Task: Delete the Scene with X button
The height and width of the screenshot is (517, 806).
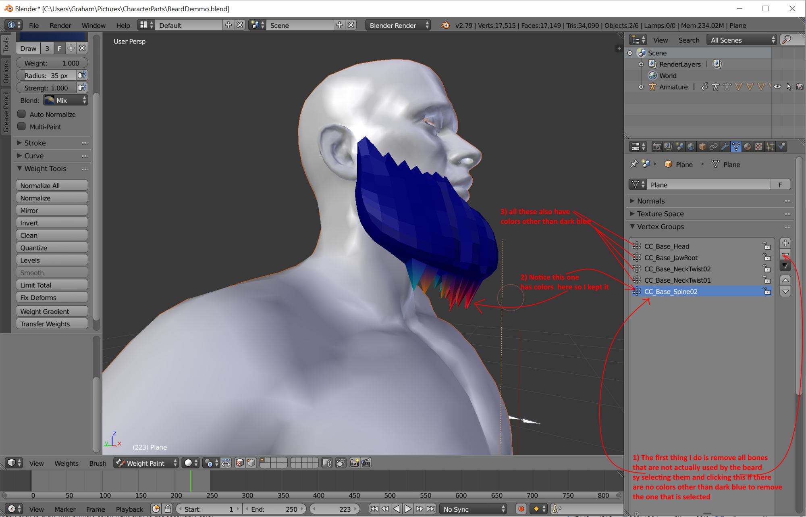Action: 351,25
